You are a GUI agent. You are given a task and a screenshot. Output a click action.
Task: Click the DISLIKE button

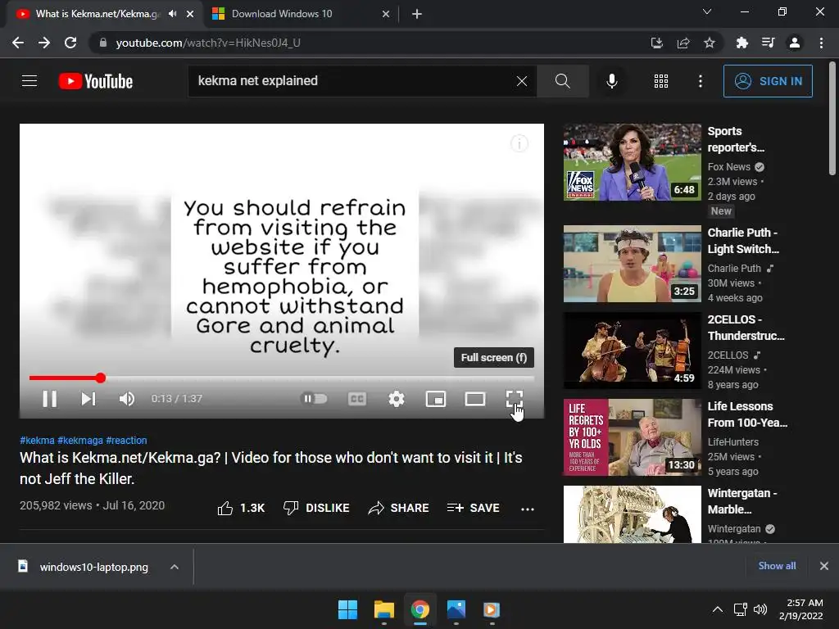316,508
